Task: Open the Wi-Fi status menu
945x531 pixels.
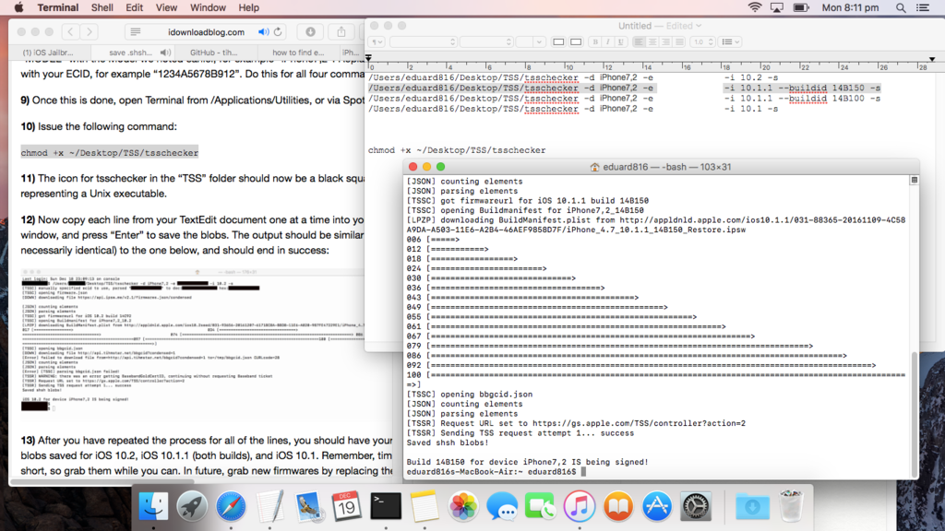Action: click(755, 7)
